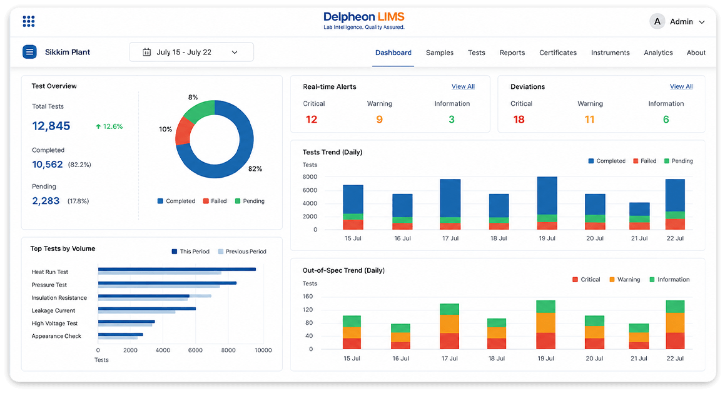Screen dimensions: 725x393
Task: Click Completed legend swatch in donut chart
Action: point(160,201)
